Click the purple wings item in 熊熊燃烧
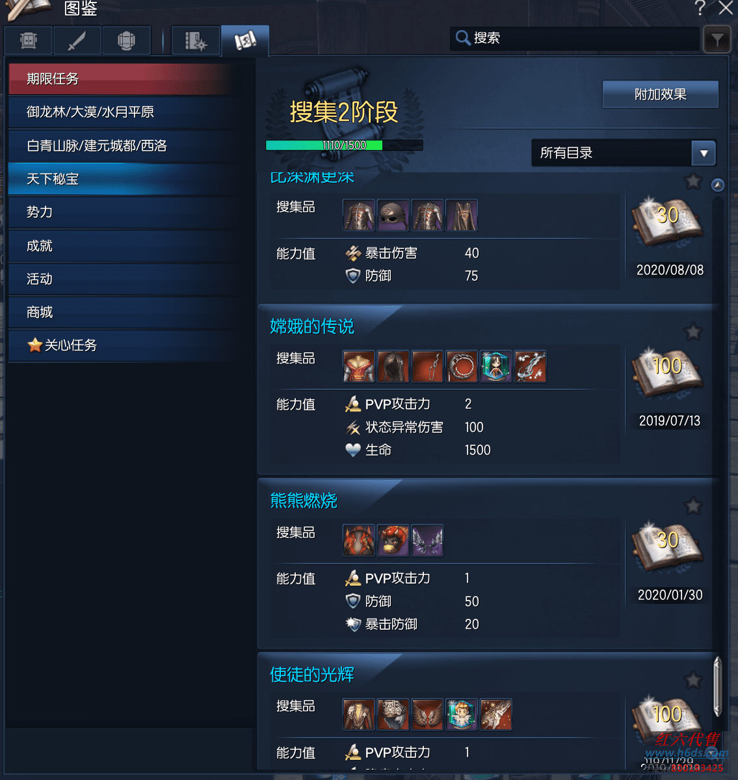The width and height of the screenshot is (738, 780). pyautogui.click(x=427, y=540)
